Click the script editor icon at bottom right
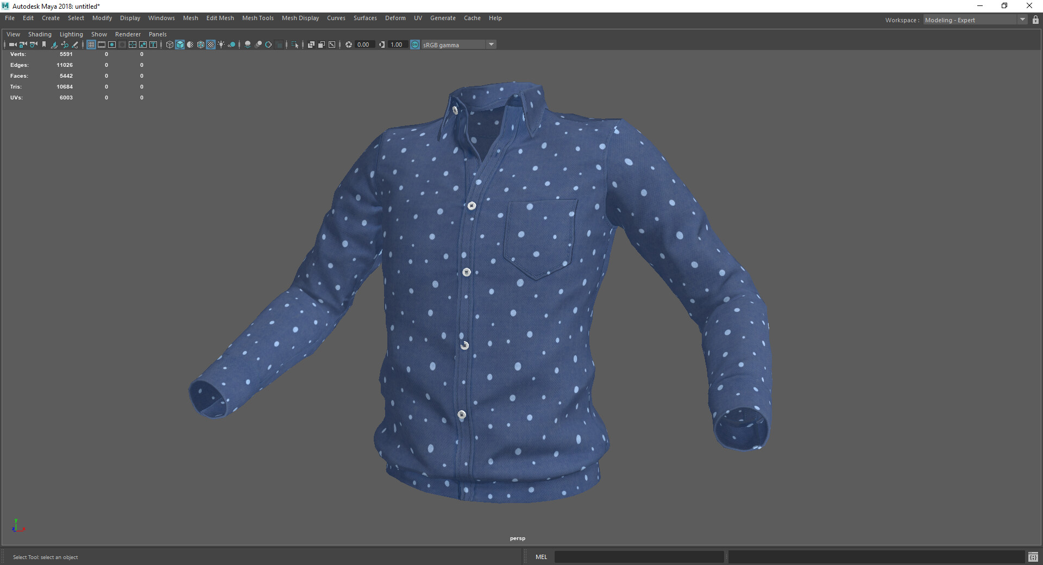Viewport: 1043px width, 565px height. (1033, 557)
